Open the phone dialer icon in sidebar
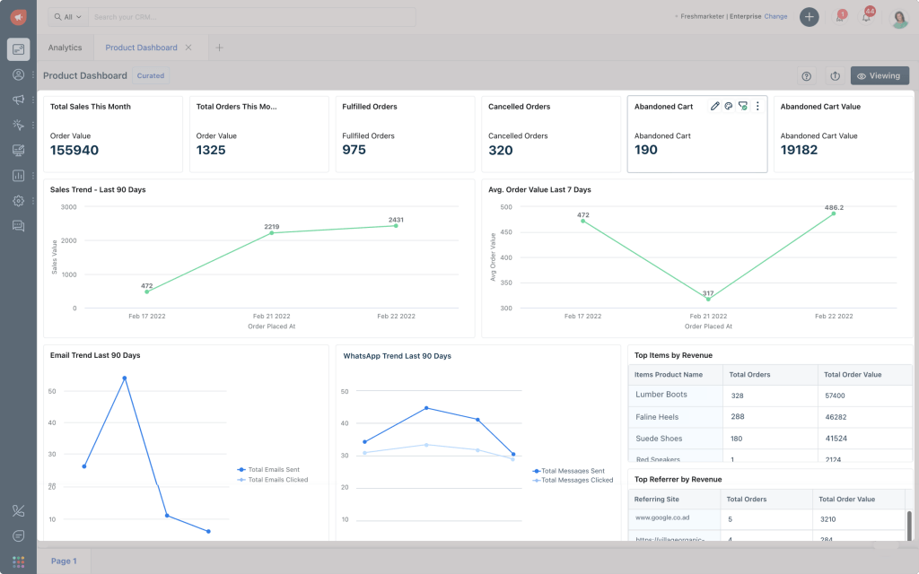 [18, 510]
